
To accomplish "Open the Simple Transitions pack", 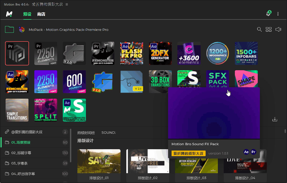I will pyautogui.click(x=17, y=110).
